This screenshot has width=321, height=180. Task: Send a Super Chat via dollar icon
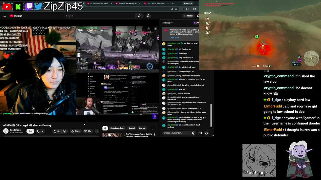tap(200, 133)
